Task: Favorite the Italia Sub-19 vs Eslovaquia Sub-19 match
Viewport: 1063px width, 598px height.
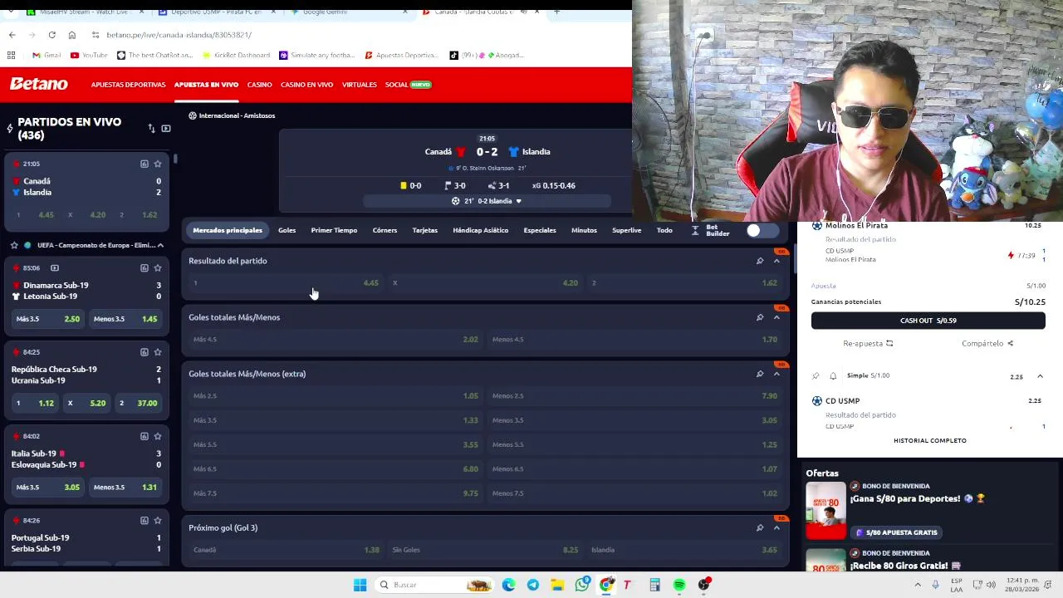Action: pyautogui.click(x=158, y=436)
